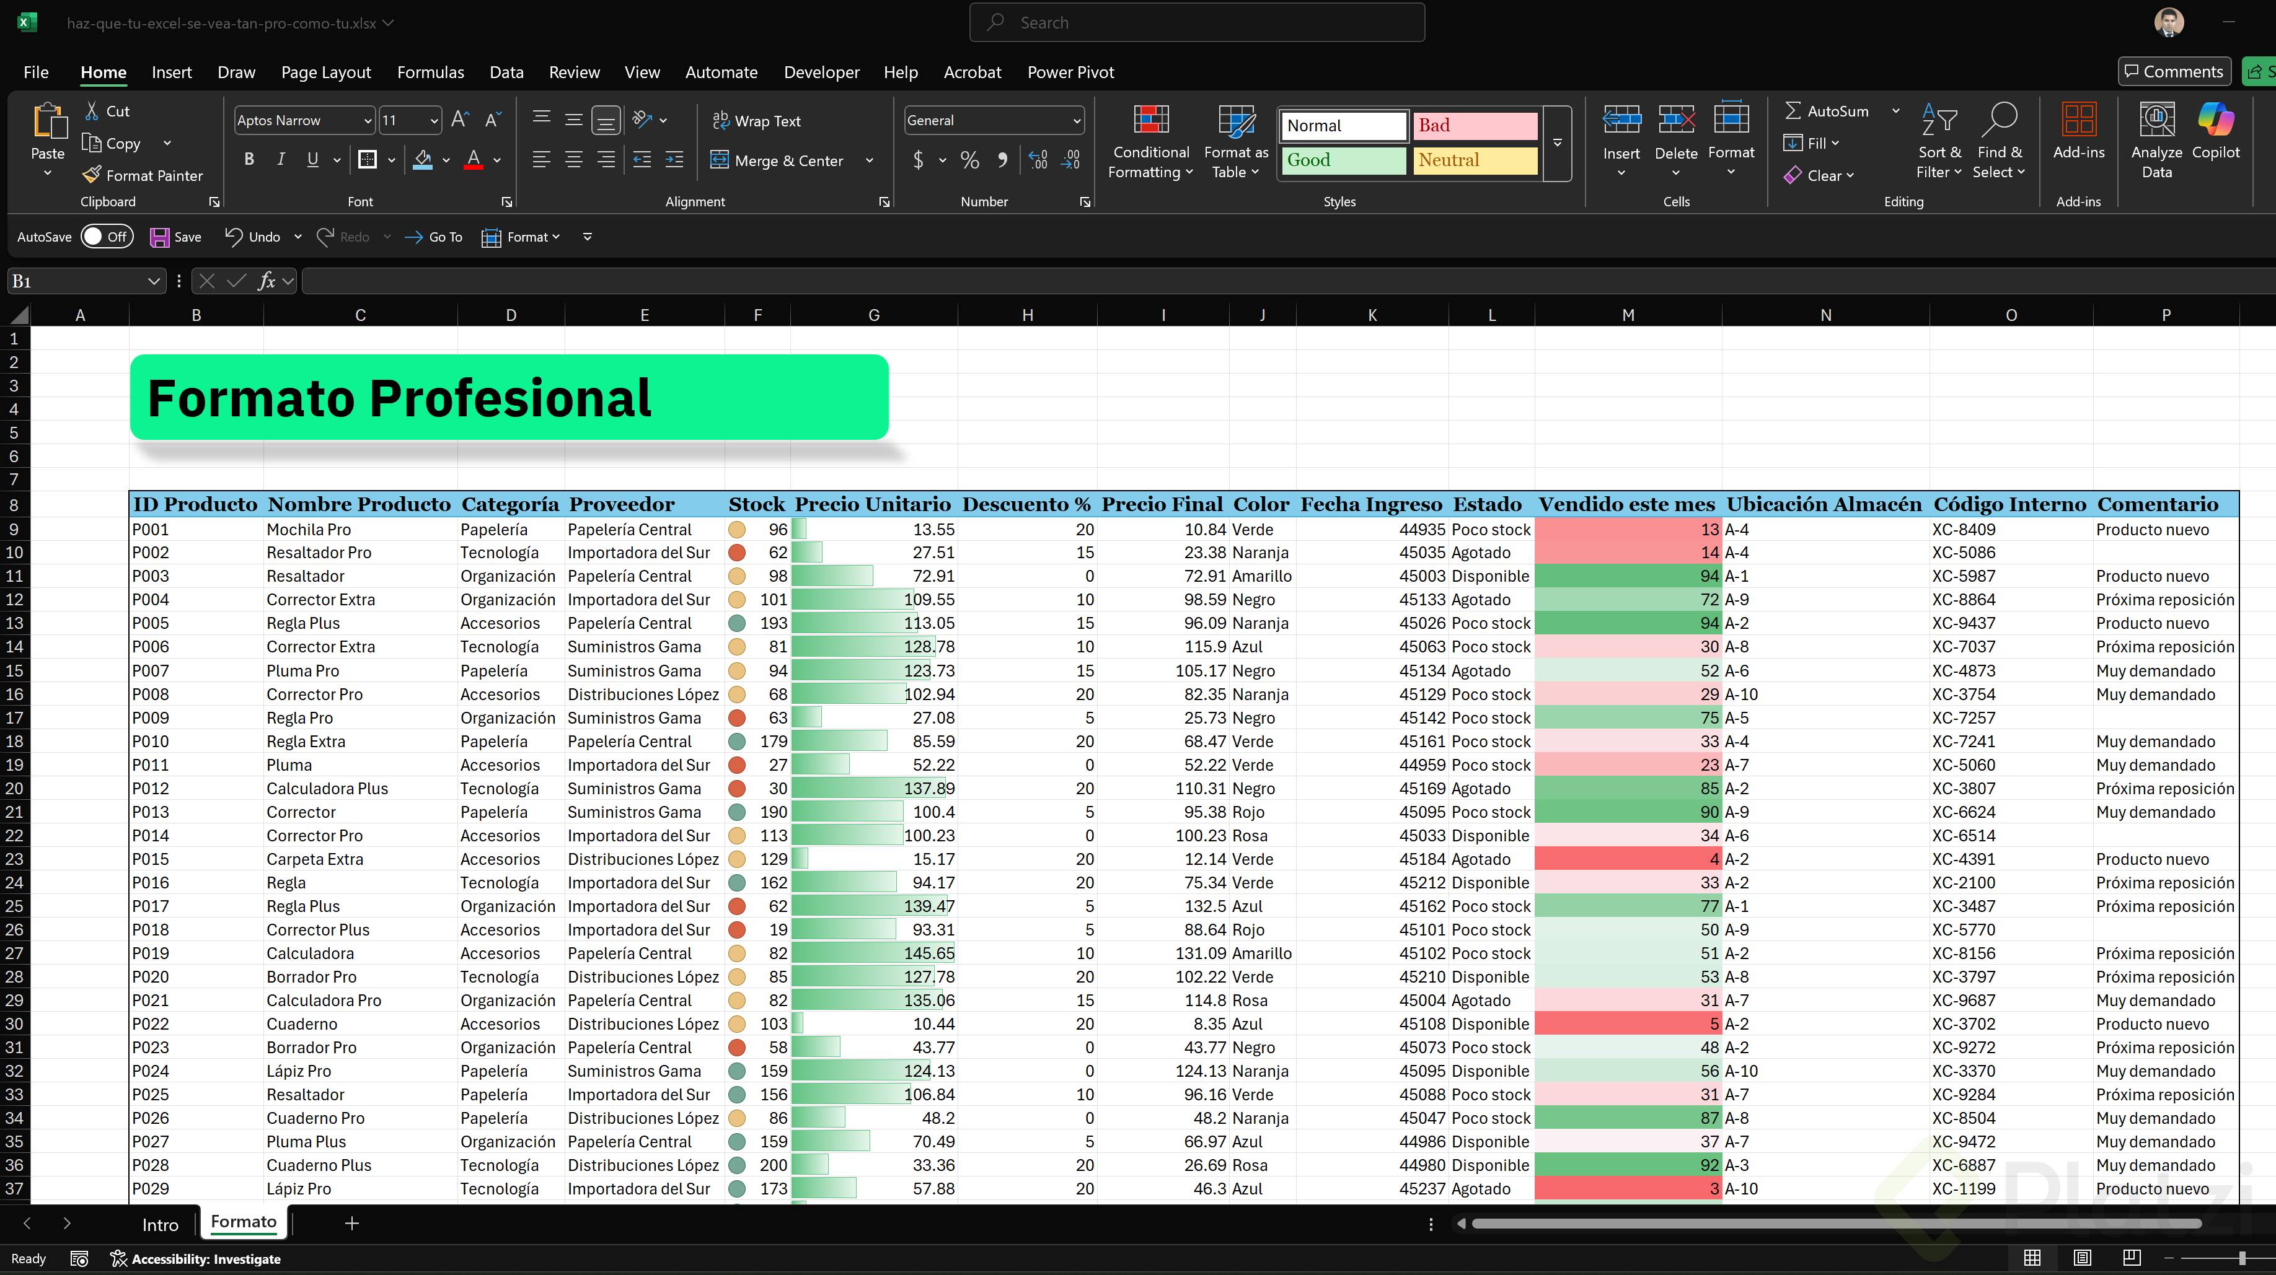
Task: Click the Conditional Formatting icon
Action: (x=1150, y=120)
